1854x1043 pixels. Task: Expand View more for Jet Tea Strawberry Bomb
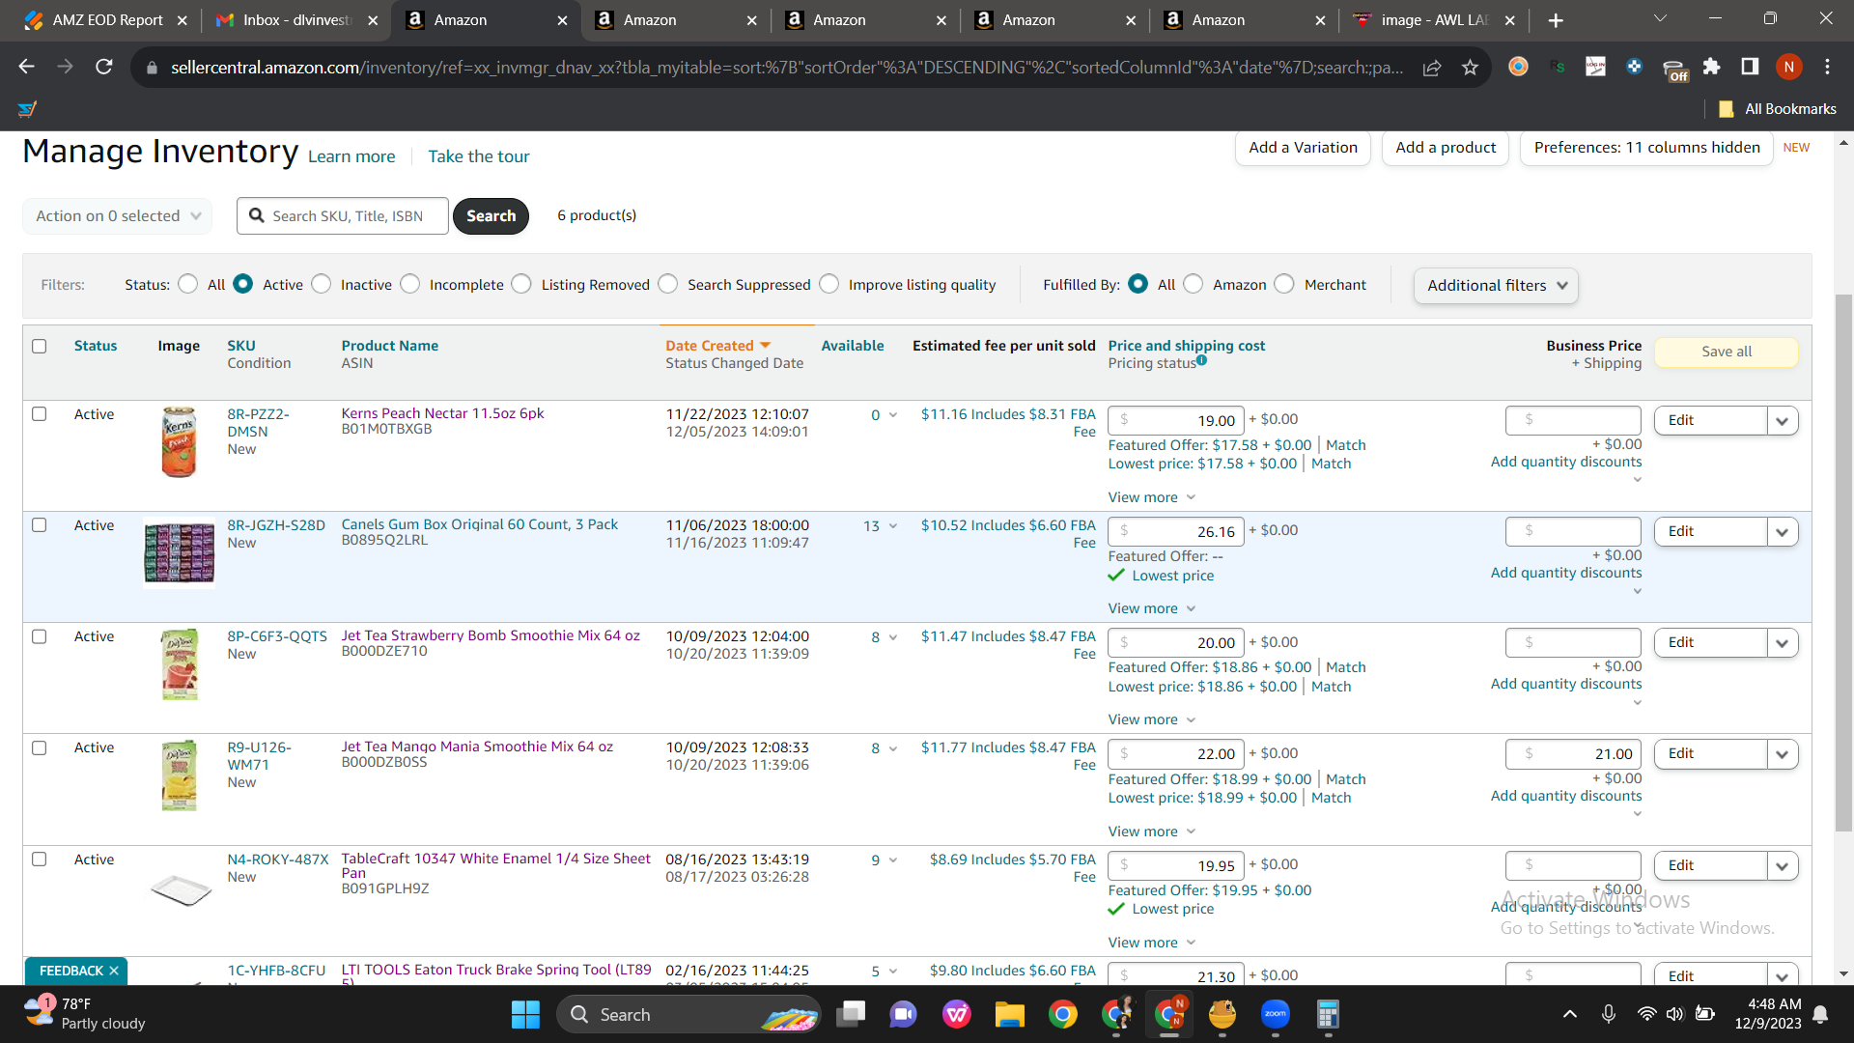coord(1152,719)
